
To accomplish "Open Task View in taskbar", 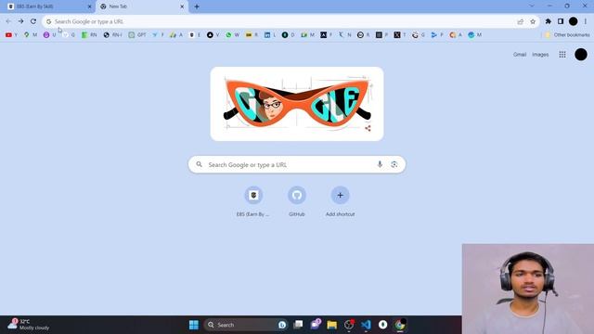I will tap(298, 325).
